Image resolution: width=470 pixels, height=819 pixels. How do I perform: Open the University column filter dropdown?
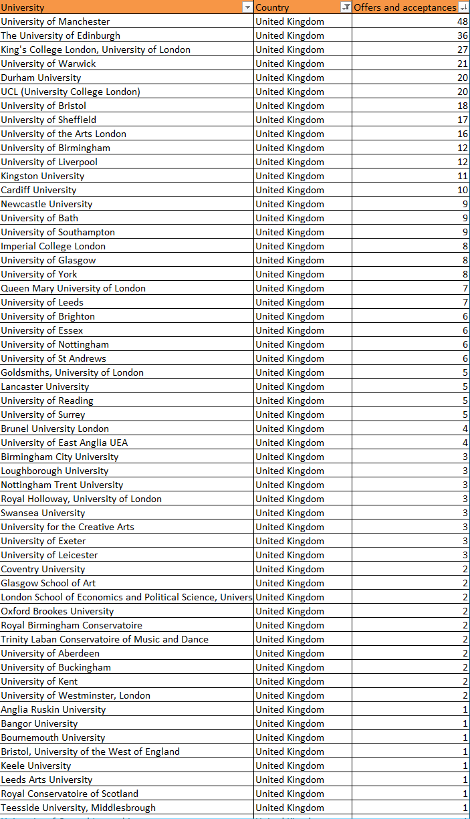tap(248, 7)
